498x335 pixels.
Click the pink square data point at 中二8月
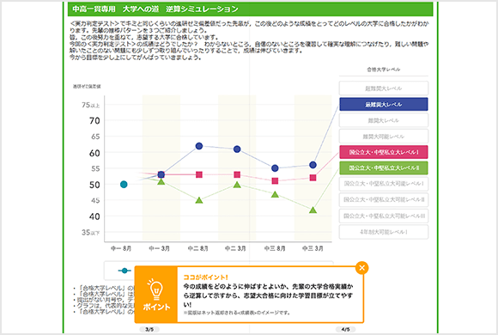coord(199,174)
